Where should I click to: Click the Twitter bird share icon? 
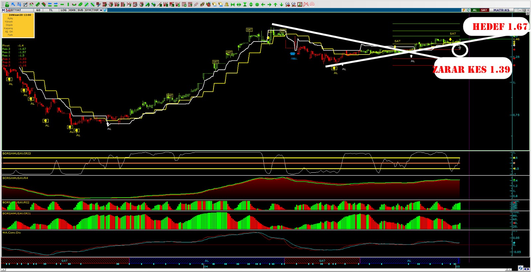[x=105, y=10]
